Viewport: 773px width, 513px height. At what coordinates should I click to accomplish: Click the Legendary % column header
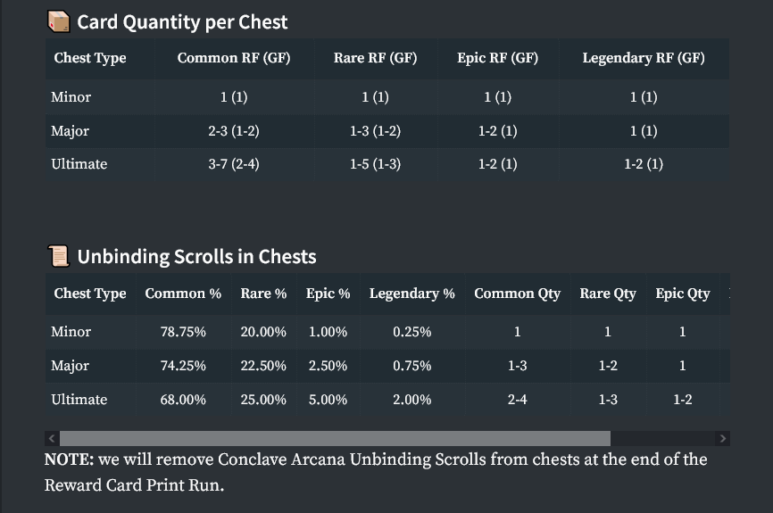pyautogui.click(x=411, y=294)
